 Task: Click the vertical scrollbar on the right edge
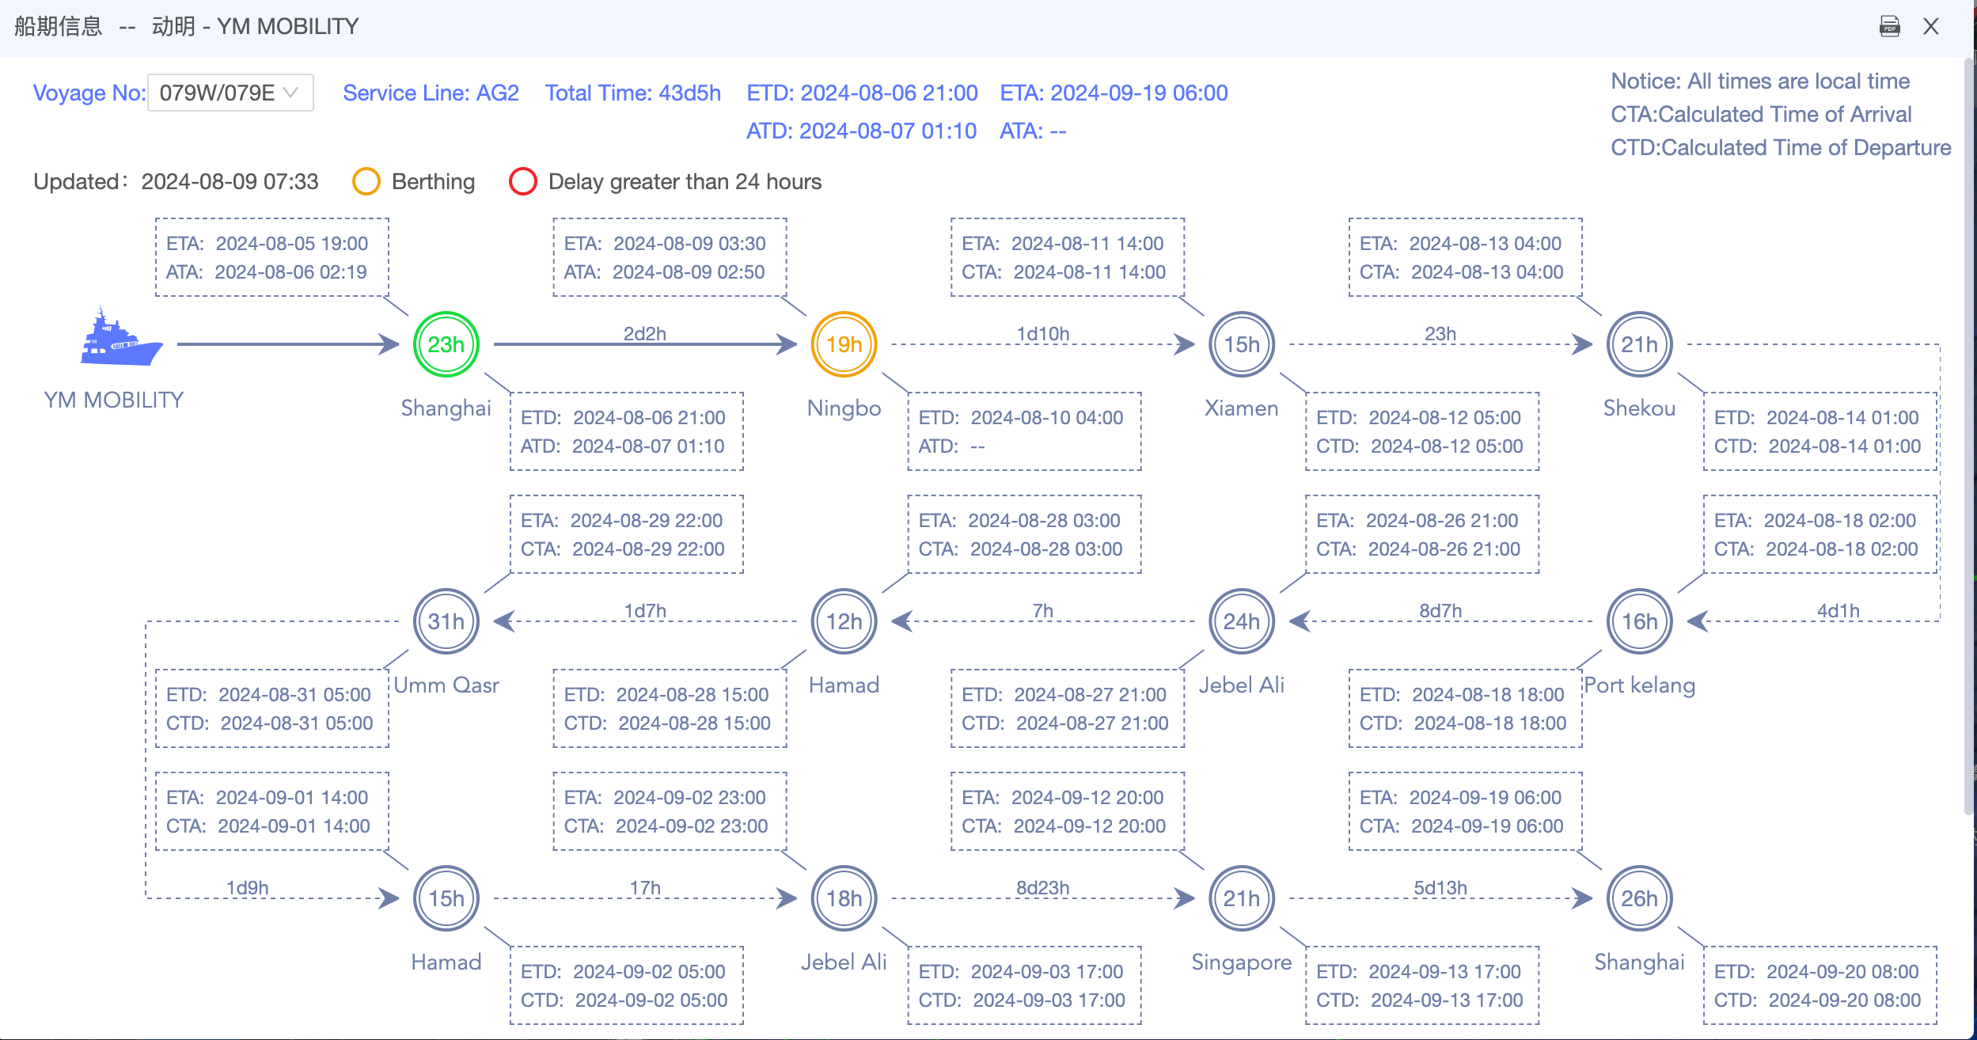(x=1968, y=435)
